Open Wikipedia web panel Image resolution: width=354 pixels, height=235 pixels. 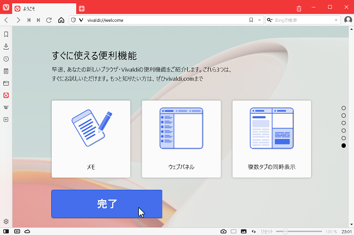6,107
